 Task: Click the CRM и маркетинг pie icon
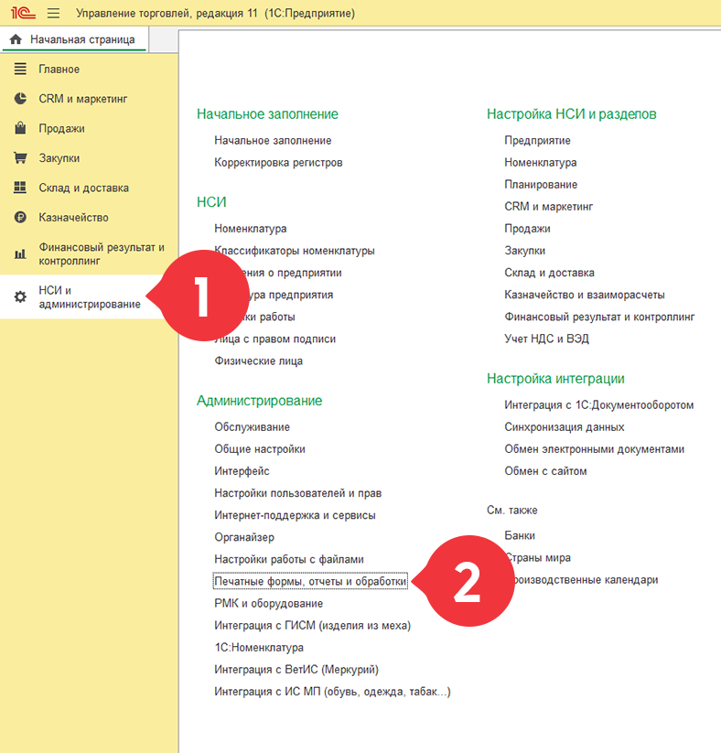[20, 99]
